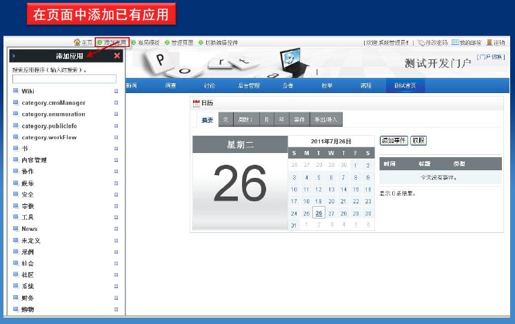This screenshot has width=515, height=324.
Task: Expand the category.workFlow plus button
Action: click(116, 137)
